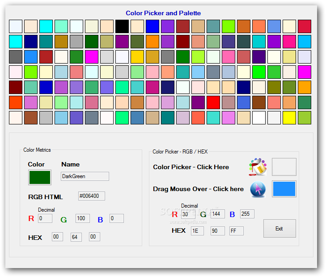Click the HEX field showing FF
This screenshot has height=277, width=326.
(x=237, y=231)
